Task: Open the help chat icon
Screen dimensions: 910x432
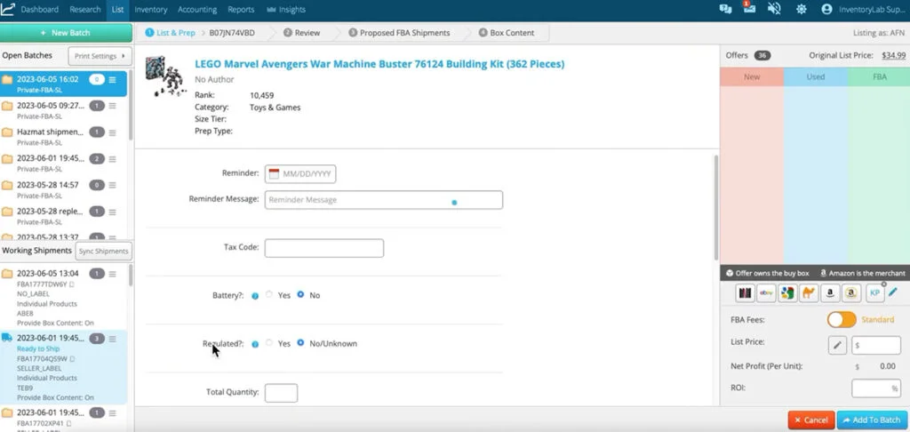Action: click(x=725, y=10)
